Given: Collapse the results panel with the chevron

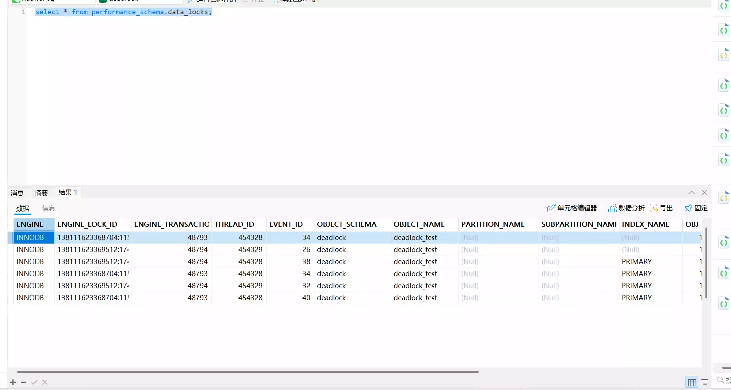Looking at the screenshot, I should click(691, 192).
